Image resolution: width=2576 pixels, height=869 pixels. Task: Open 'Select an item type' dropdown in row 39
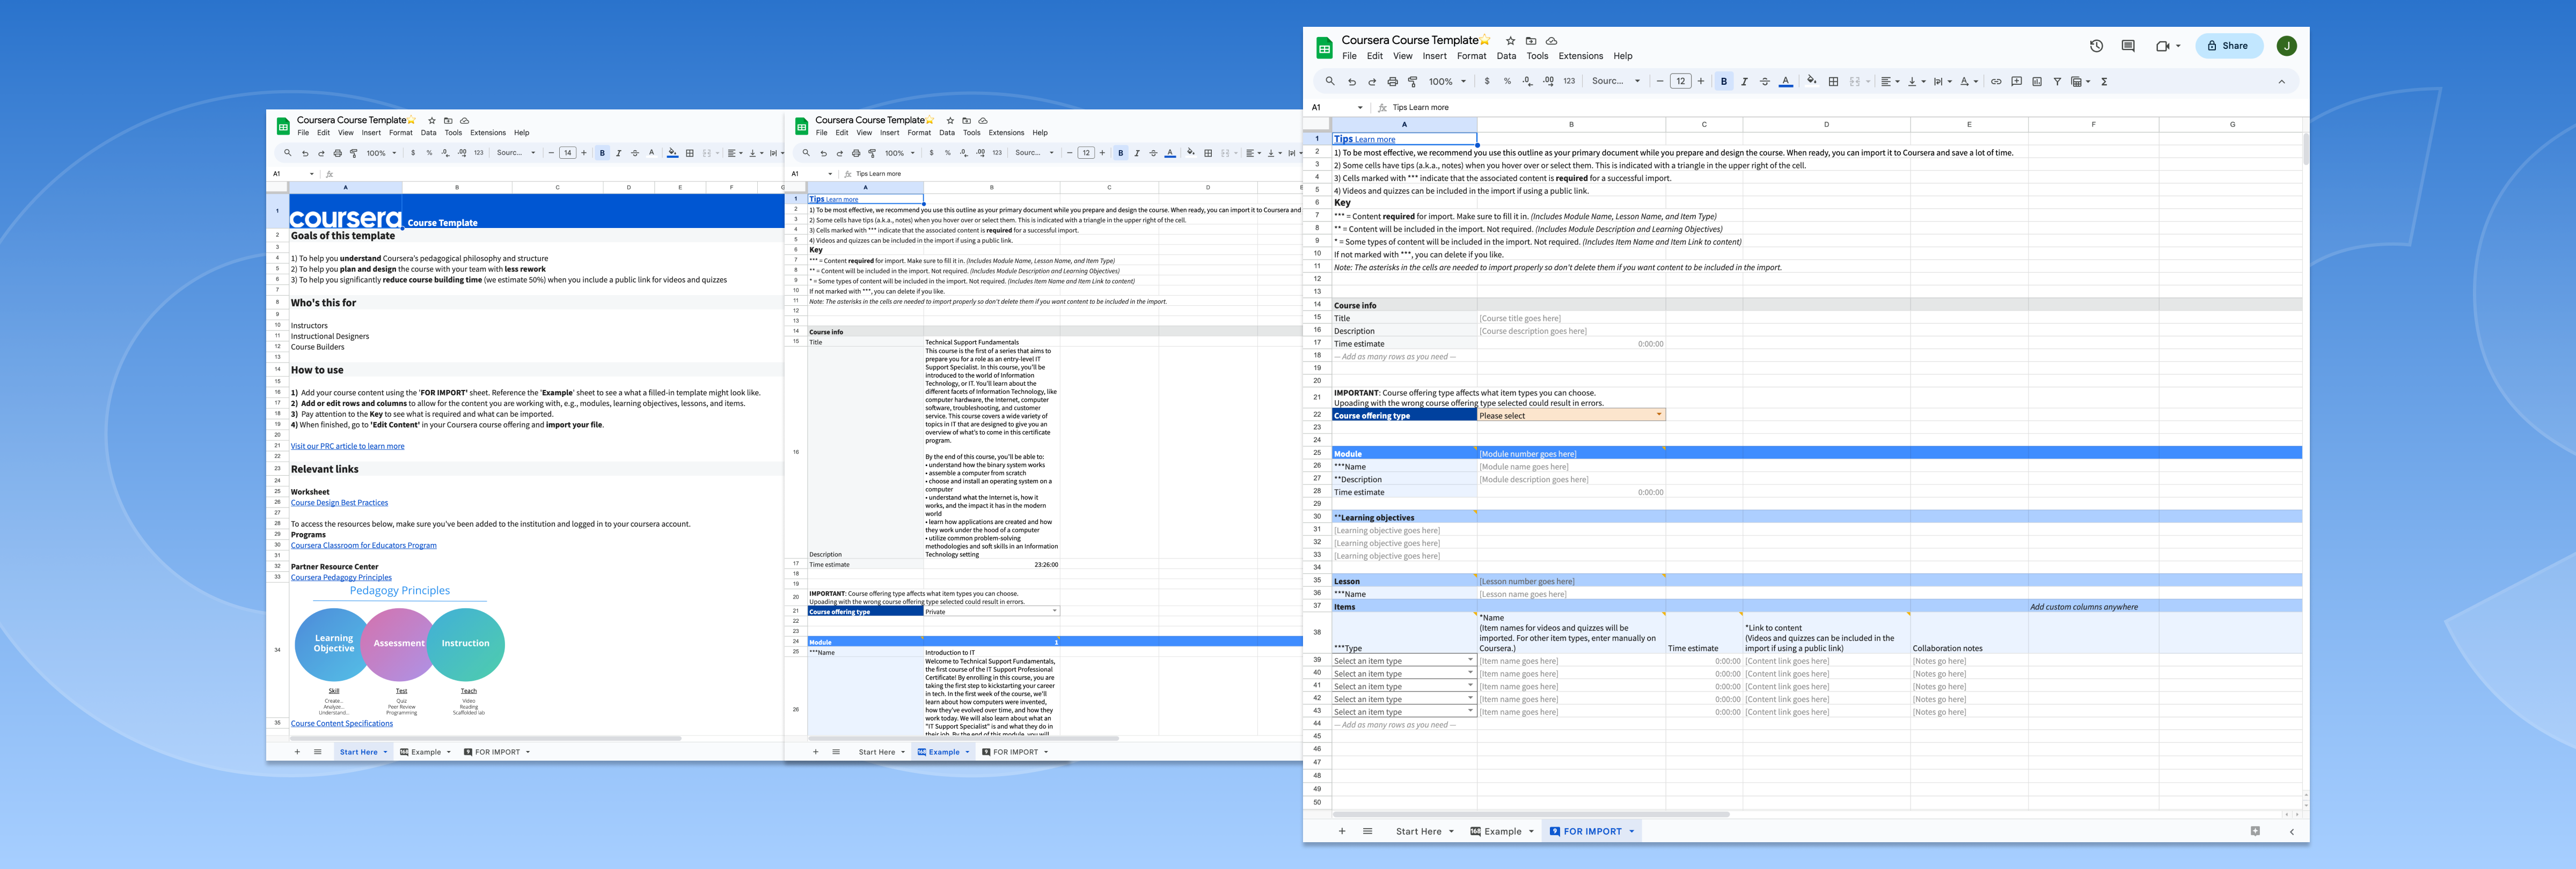(1470, 660)
